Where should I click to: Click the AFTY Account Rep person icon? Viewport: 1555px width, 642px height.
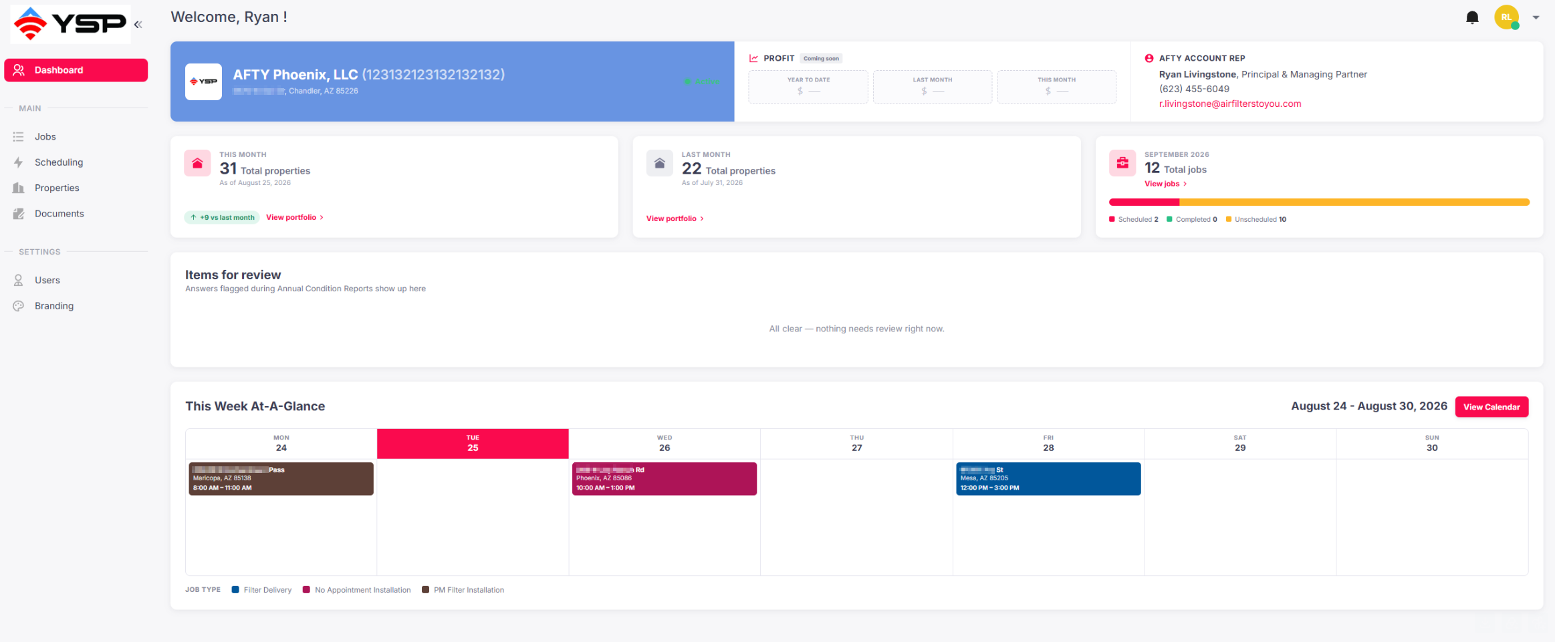coord(1149,58)
